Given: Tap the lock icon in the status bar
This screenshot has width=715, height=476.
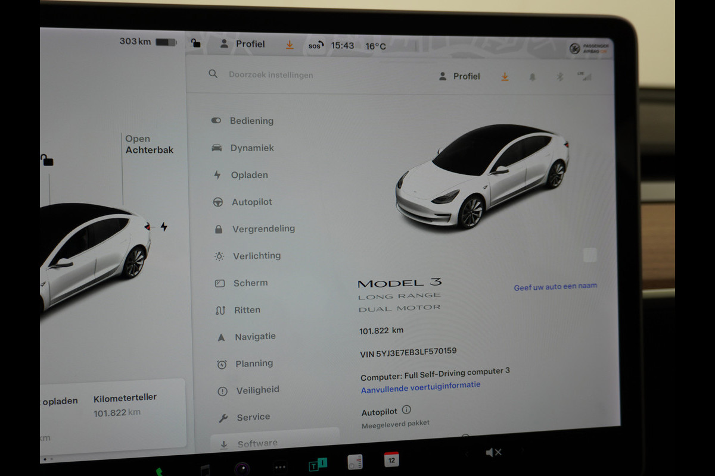Looking at the screenshot, I should (x=195, y=43).
